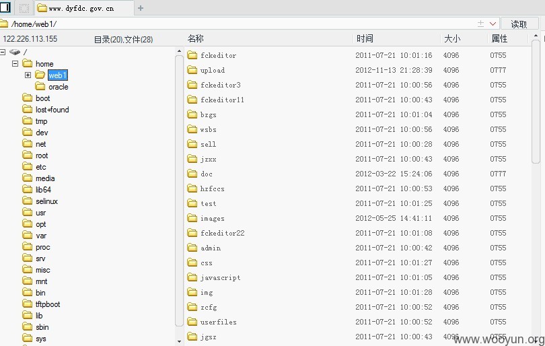The width and height of the screenshot is (545, 346).
Task: Click the sell folder icon
Action: click(192, 144)
